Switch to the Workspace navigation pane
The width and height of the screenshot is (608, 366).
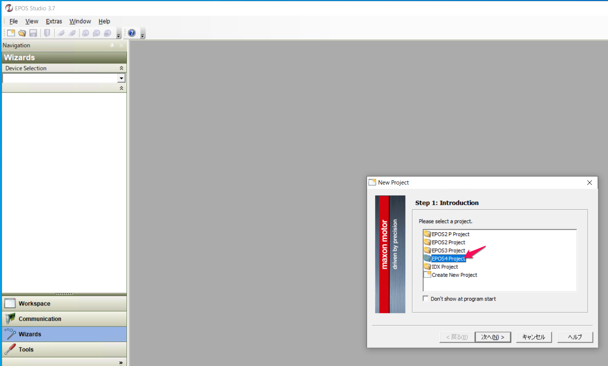64,304
